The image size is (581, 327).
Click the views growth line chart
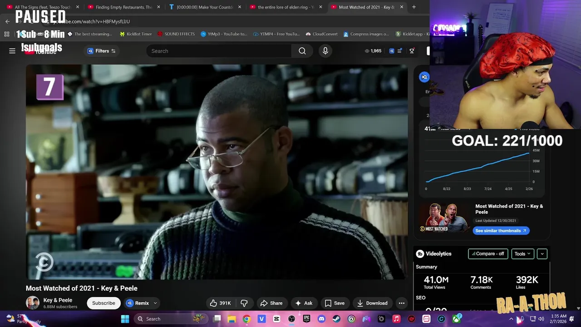[x=479, y=167]
